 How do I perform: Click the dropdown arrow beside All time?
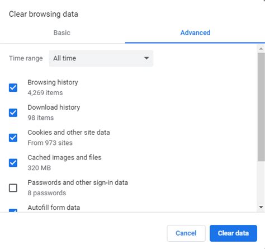tap(146, 58)
